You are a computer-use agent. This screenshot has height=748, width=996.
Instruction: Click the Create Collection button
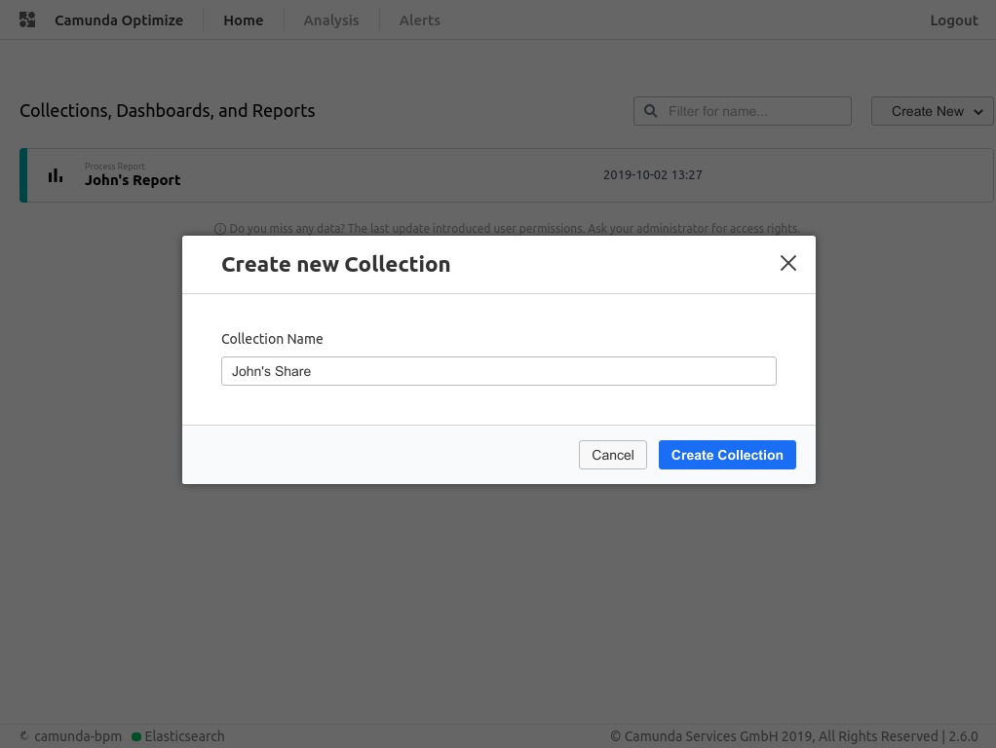[727, 454]
